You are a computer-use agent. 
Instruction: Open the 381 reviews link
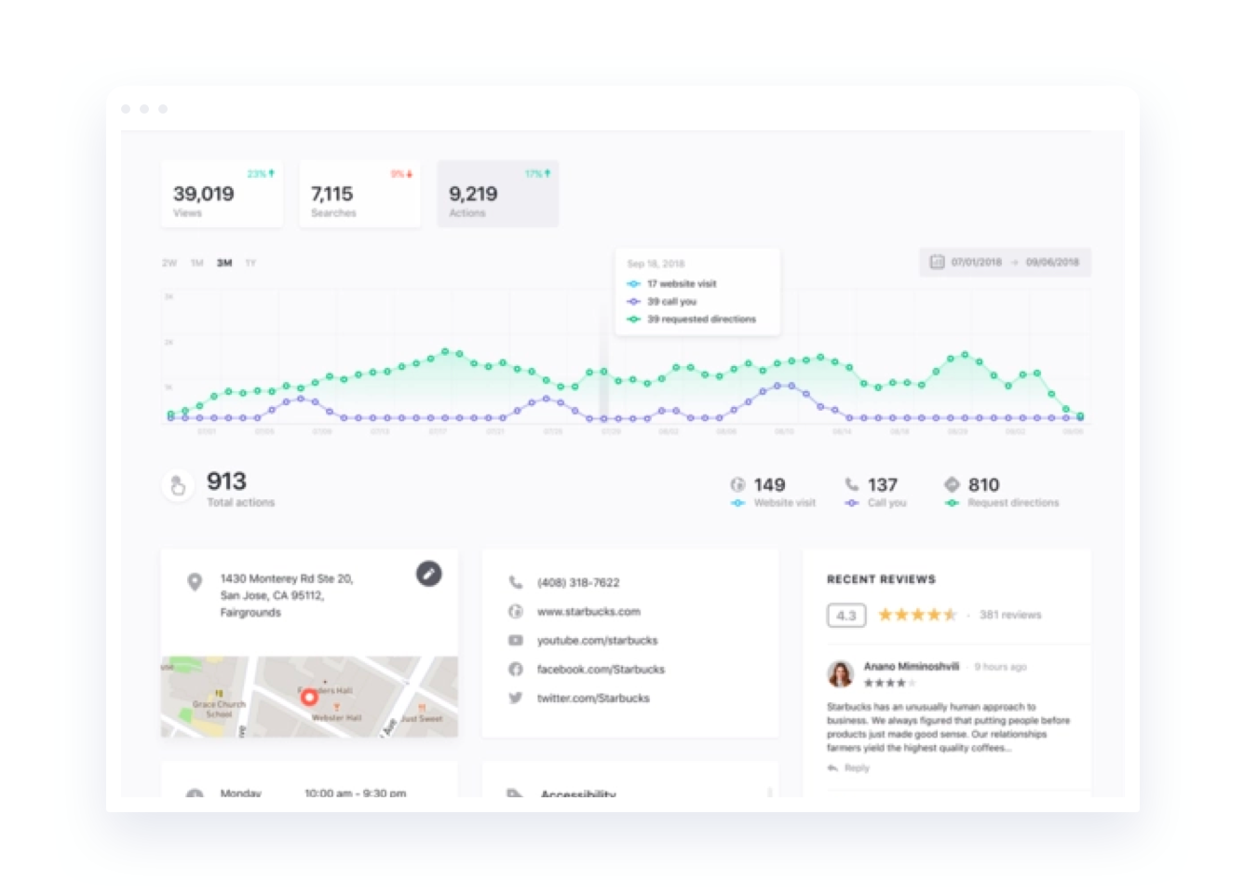1010,615
